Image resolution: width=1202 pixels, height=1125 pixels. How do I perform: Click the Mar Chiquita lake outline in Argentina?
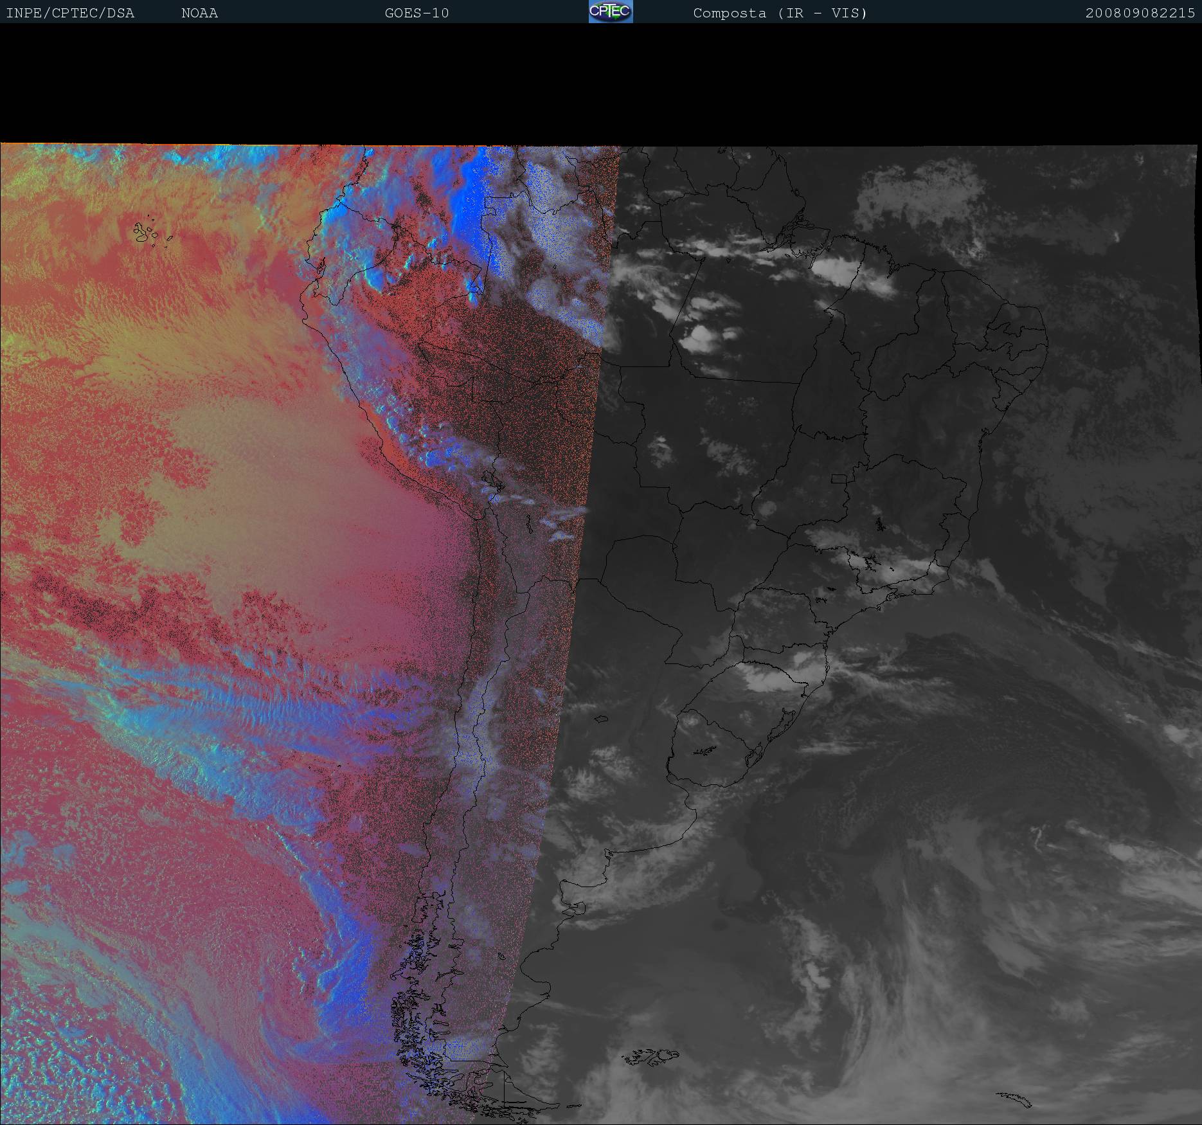[601, 719]
